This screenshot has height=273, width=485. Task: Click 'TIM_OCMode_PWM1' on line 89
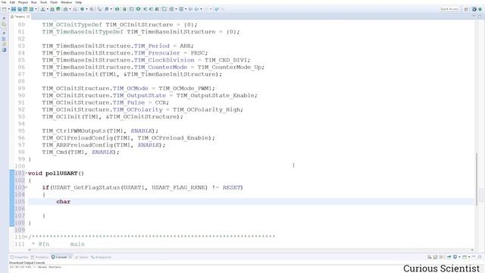pyautogui.click(x=185, y=89)
